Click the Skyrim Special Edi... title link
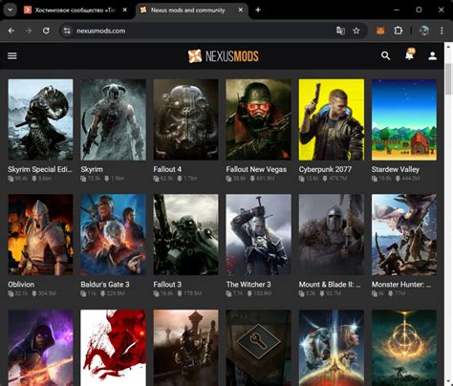 (x=40, y=169)
